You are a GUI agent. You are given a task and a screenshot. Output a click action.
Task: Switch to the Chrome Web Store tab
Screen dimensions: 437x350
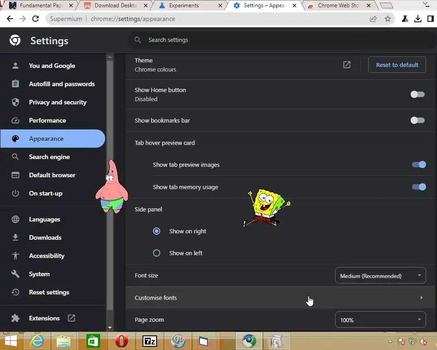coord(339,5)
